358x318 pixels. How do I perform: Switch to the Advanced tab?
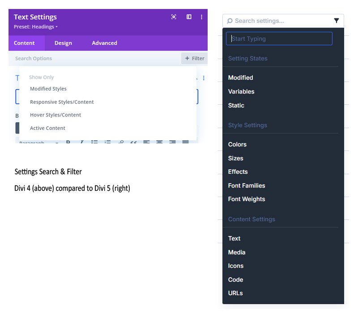(x=104, y=43)
